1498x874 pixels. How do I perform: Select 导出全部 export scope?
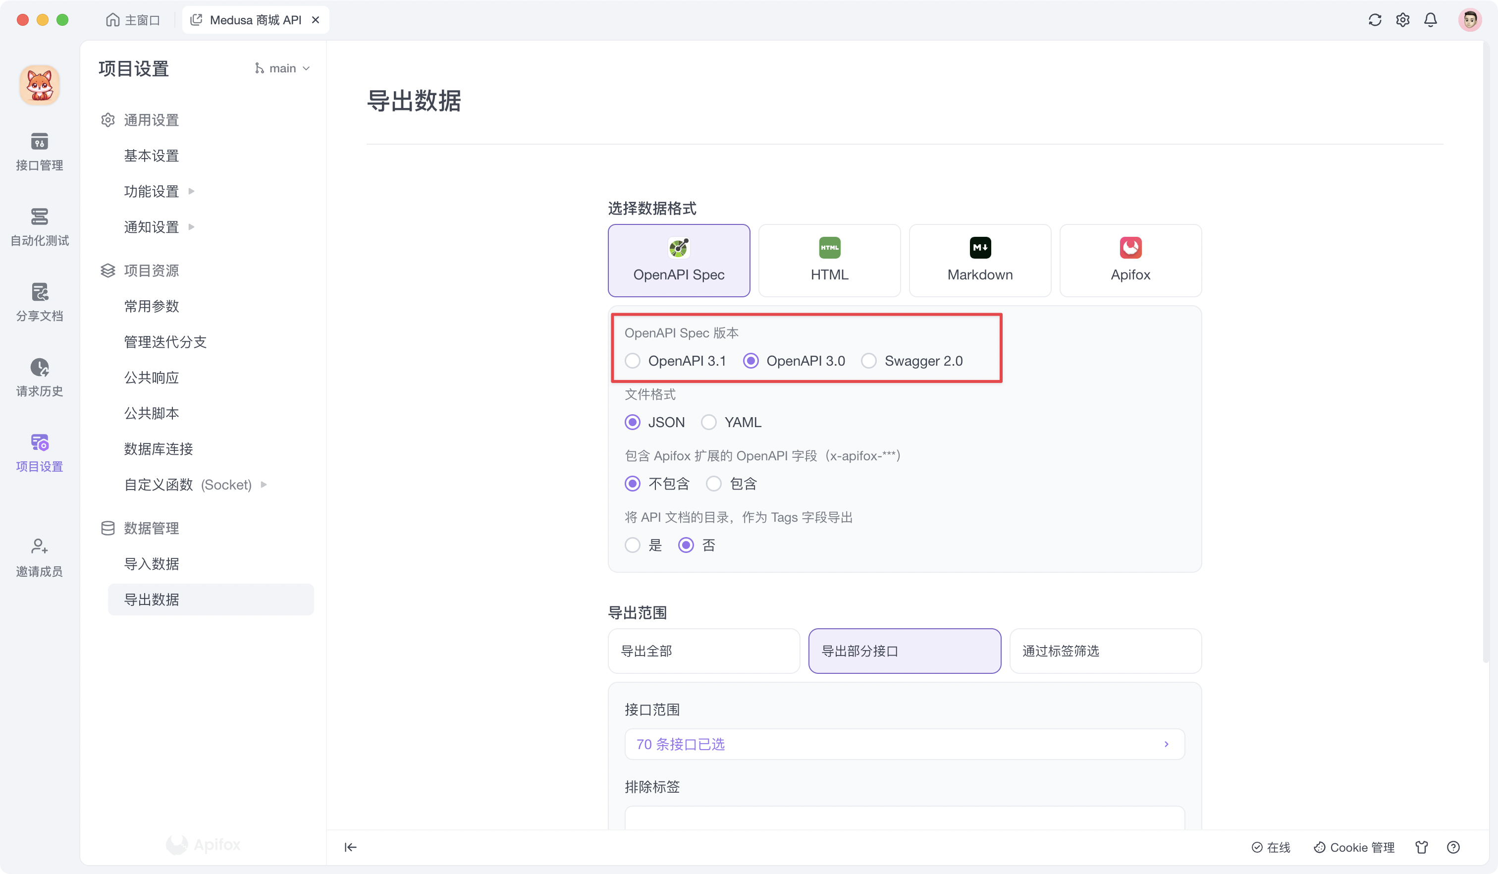point(704,651)
